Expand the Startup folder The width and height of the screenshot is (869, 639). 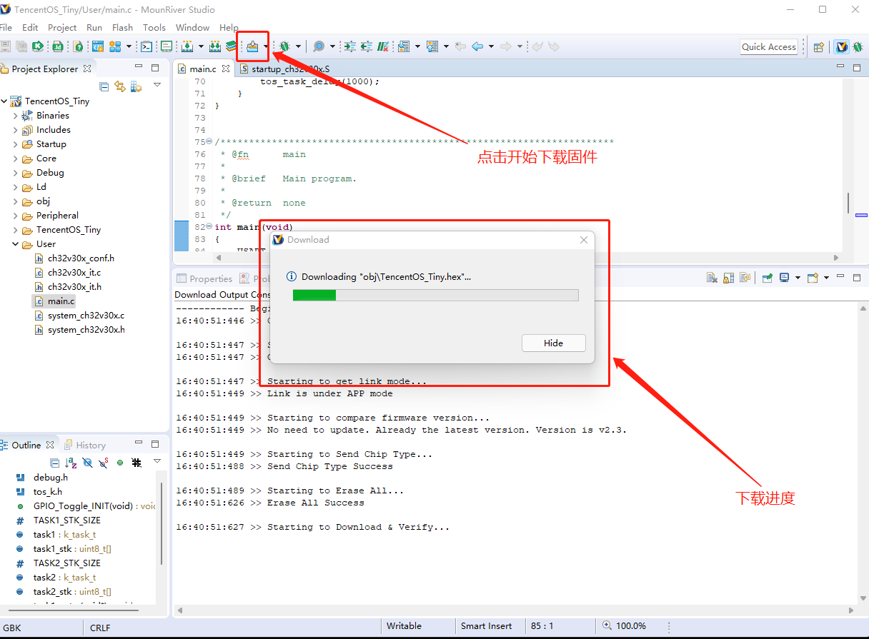click(16, 144)
